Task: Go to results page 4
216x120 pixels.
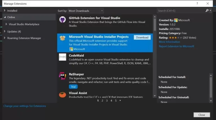Action: pyautogui.click(x=111, y=100)
